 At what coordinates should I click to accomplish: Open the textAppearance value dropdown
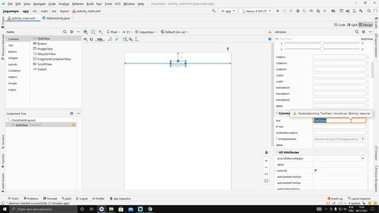[x=363, y=139]
